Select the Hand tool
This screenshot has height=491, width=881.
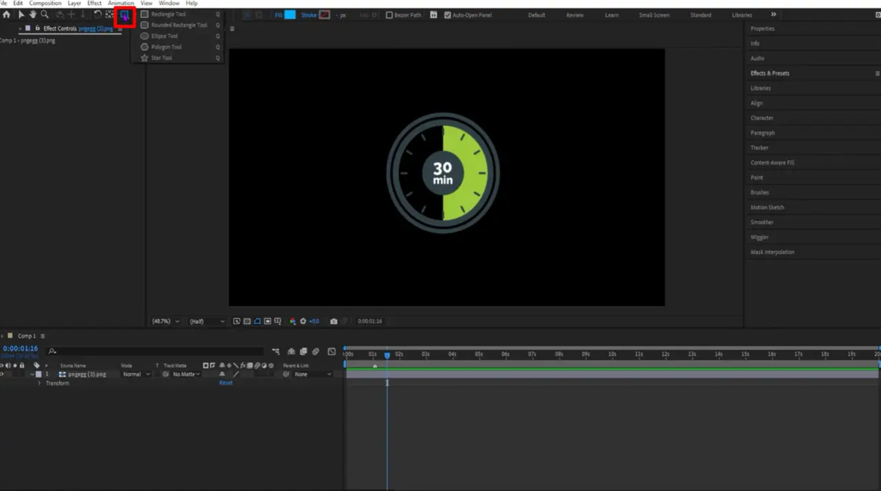point(33,14)
